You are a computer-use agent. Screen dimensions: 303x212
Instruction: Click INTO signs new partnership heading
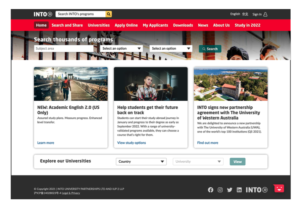pyautogui.click(x=229, y=113)
